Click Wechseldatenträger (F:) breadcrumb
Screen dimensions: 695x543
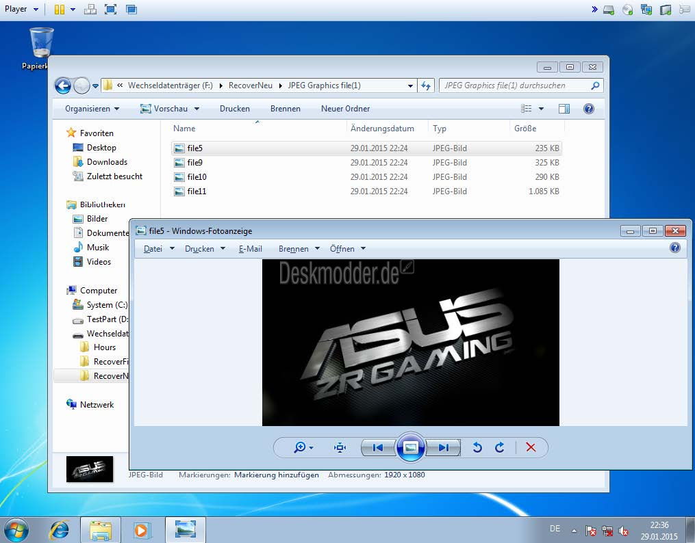170,85
